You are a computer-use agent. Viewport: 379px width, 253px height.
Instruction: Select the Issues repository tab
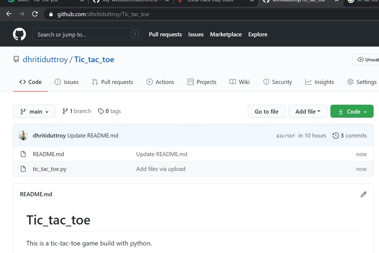(66, 82)
